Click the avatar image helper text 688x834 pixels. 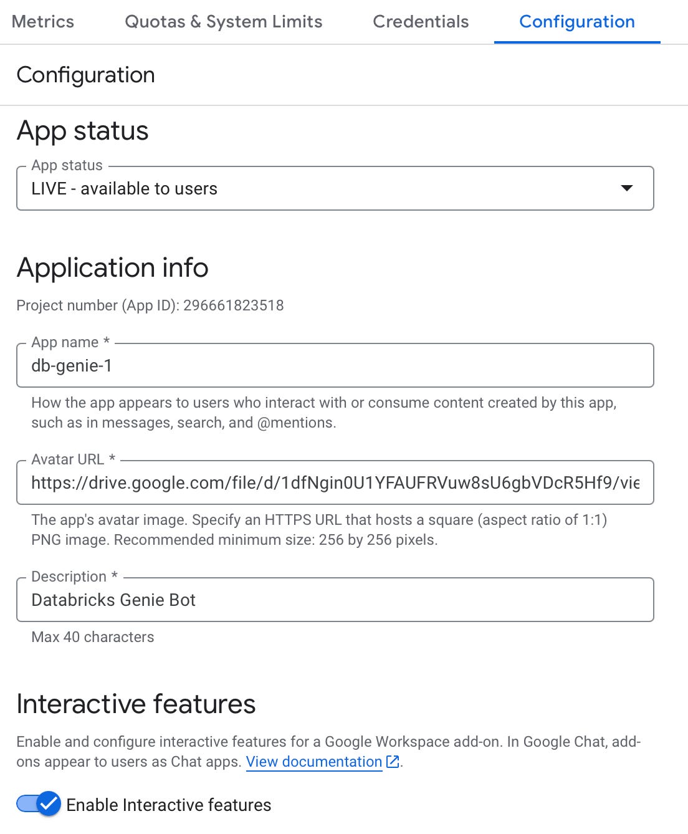tap(318, 530)
